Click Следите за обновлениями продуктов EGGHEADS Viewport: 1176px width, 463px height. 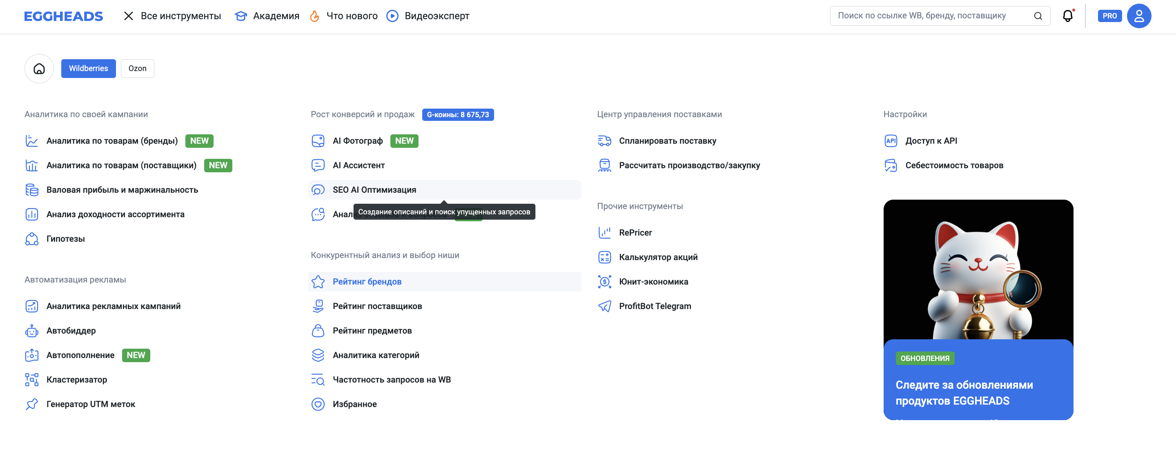click(964, 393)
